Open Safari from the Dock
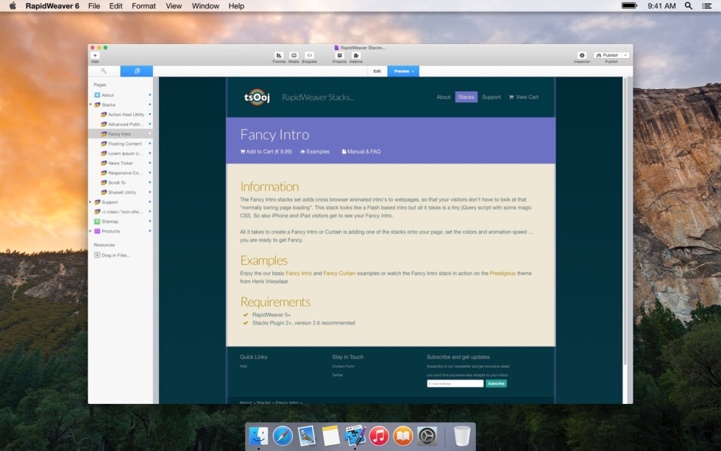Screen dimensions: 721x451 tap(283, 436)
